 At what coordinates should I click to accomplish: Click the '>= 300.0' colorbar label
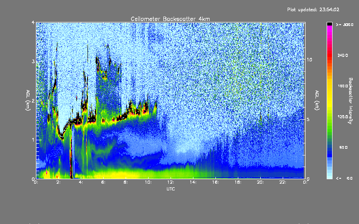tap(345, 25)
